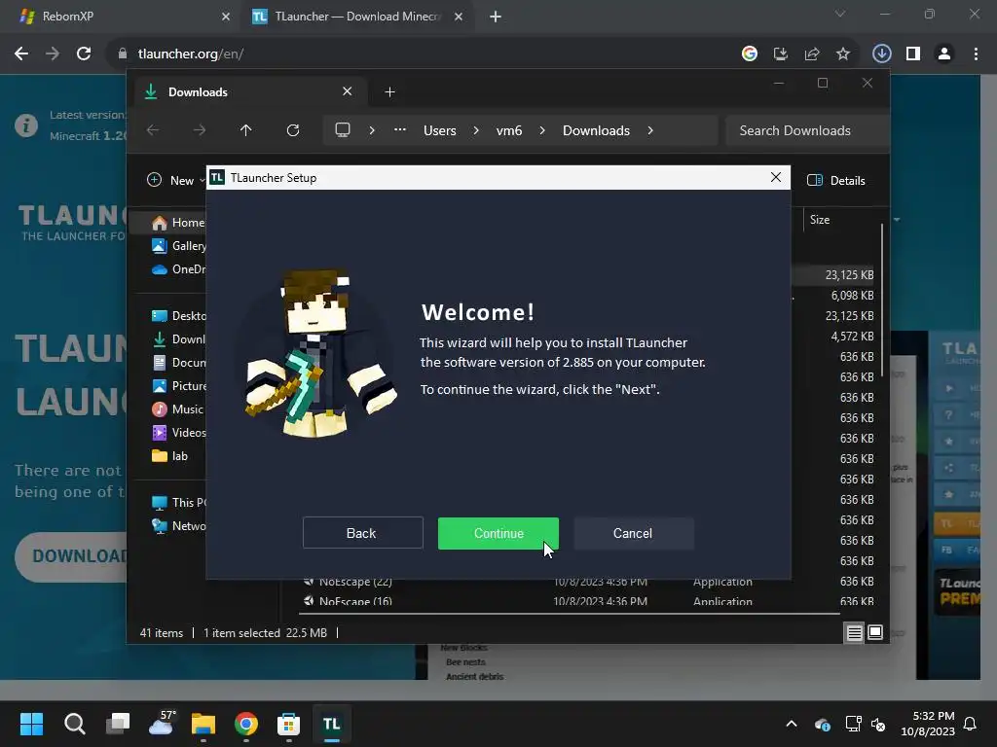Open Videos in Explorer sidebar
Screen dimensions: 997x747
click(179, 433)
